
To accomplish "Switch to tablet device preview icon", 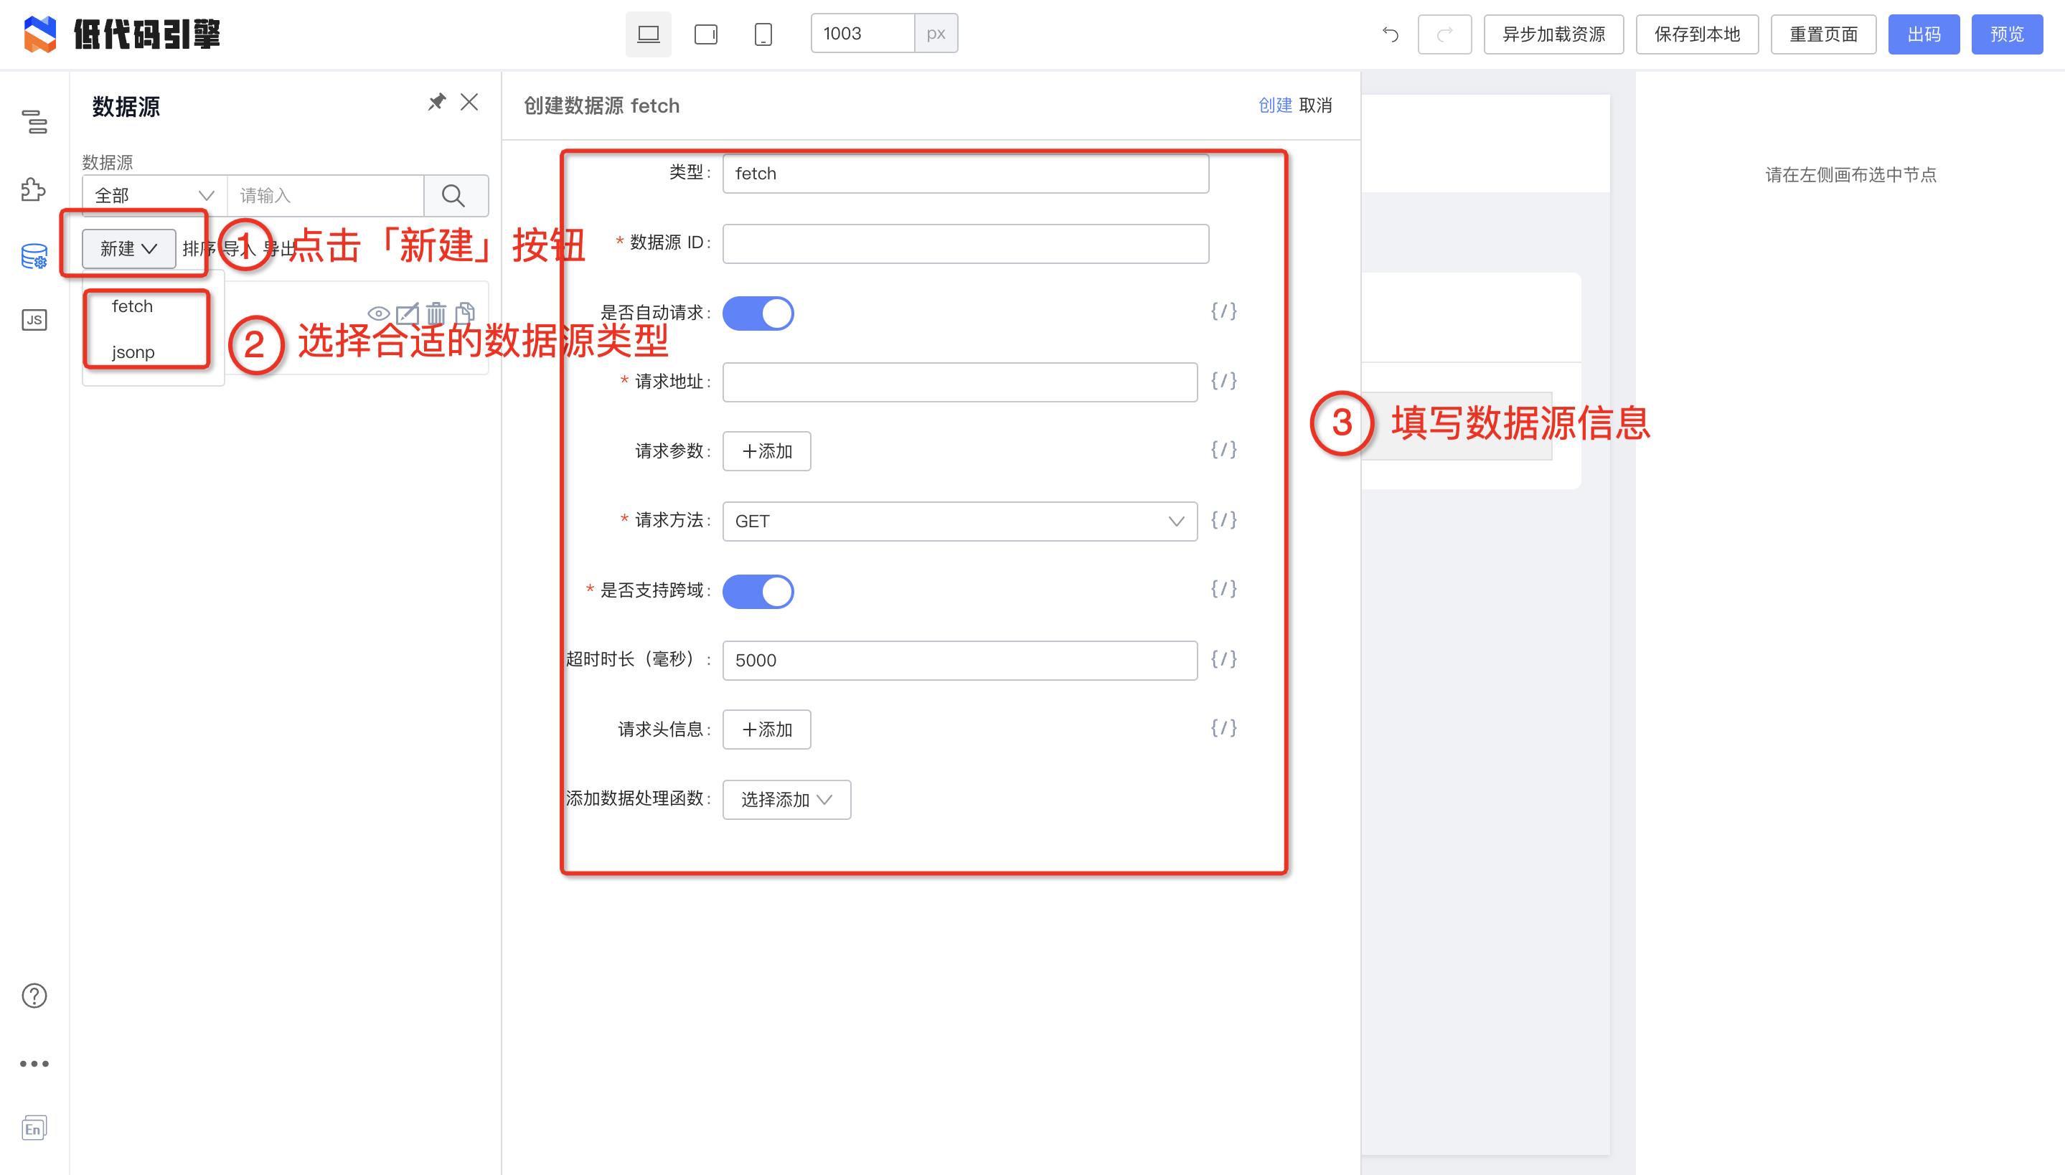I will click(x=705, y=34).
